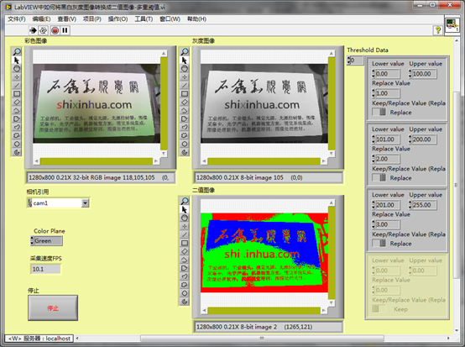Open the context help question mark icon
The image size is (465, 347).
point(437,30)
